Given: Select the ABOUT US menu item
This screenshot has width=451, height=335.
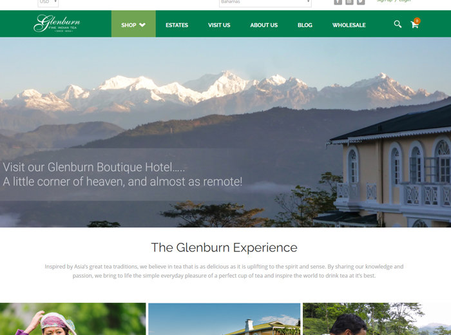Looking at the screenshot, I should pos(264,25).
